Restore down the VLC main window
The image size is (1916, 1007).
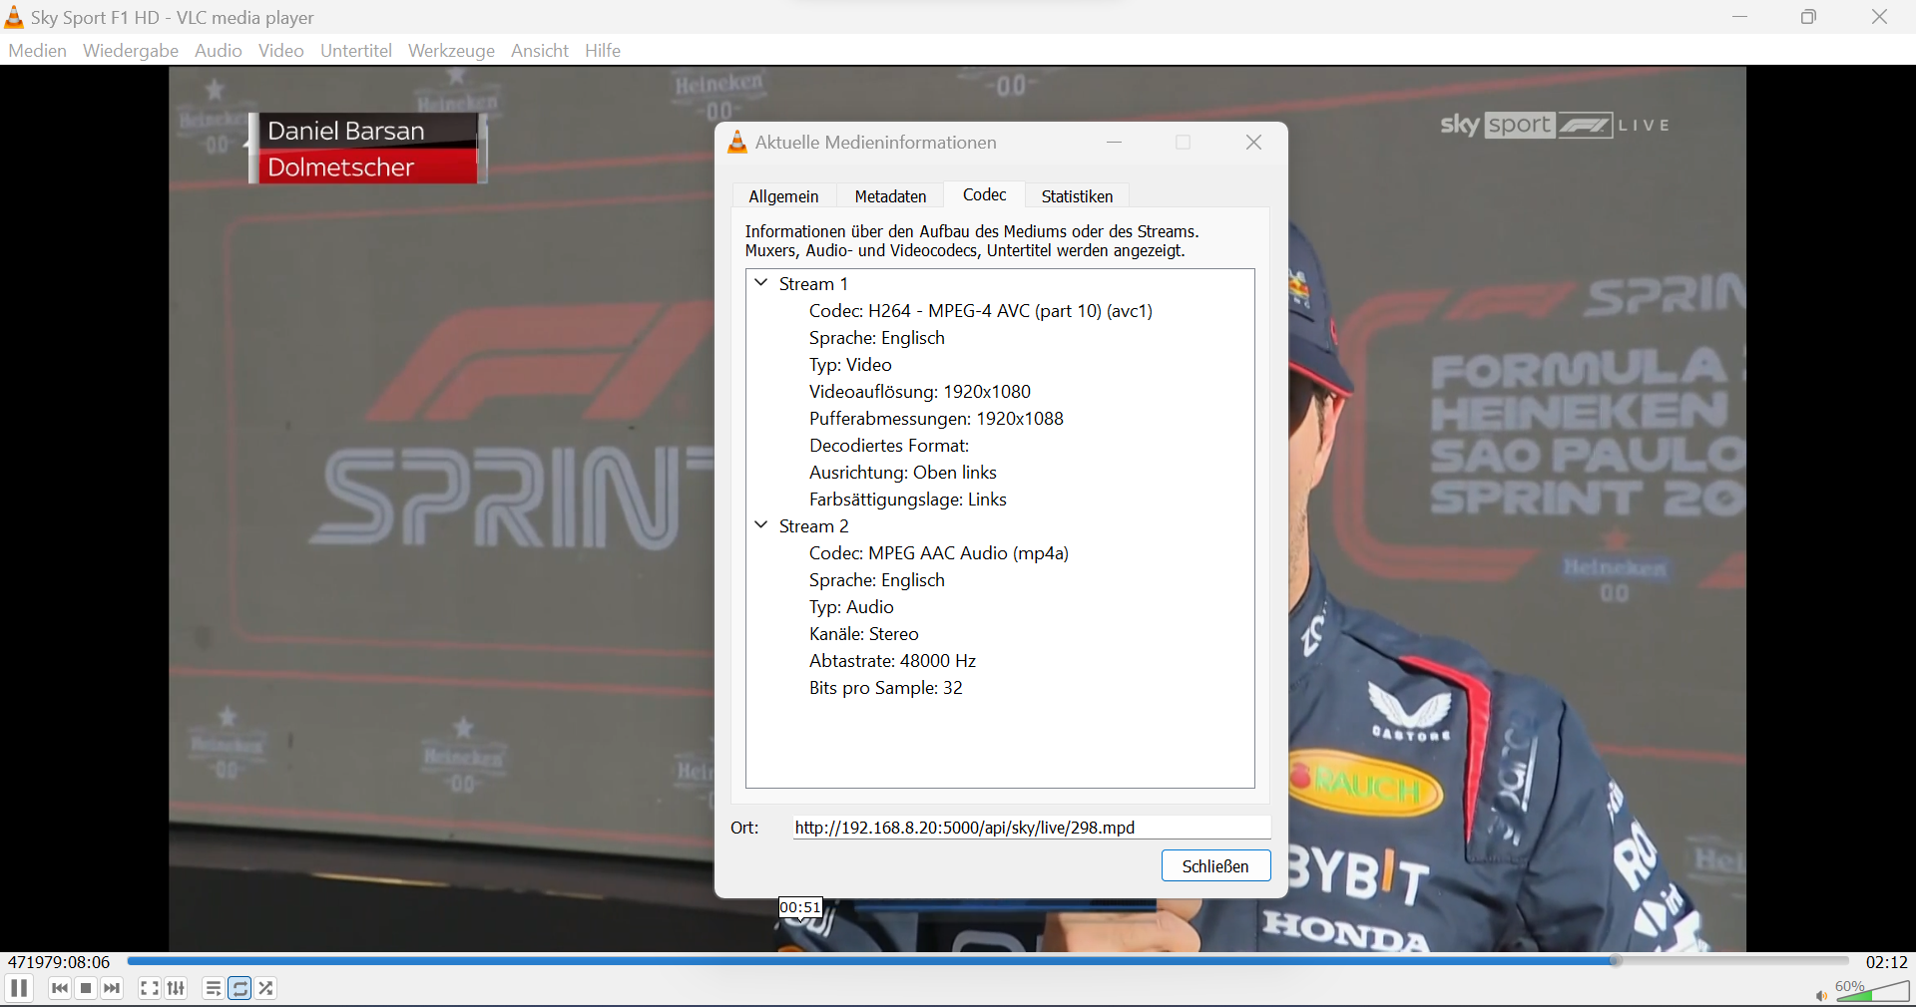(x=1808, y=17)
